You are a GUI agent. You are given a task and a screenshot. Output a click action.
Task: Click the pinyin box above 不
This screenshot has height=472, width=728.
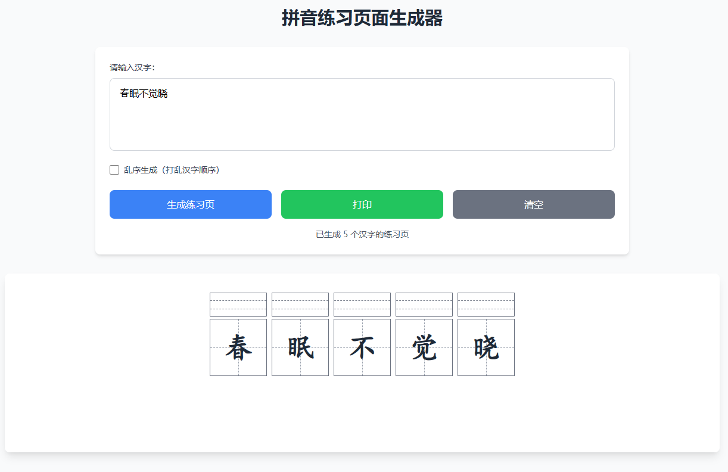362,305
